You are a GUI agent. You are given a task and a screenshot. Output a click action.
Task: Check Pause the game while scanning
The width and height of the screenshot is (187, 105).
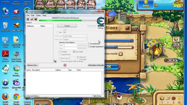coord(60,61)
